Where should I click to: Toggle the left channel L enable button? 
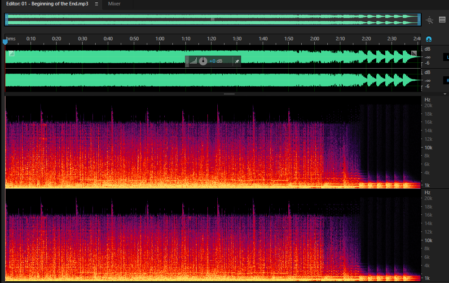tap(446, 57)
